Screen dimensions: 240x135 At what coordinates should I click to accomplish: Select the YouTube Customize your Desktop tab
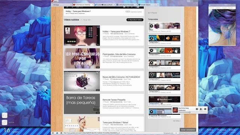(83, 5)
